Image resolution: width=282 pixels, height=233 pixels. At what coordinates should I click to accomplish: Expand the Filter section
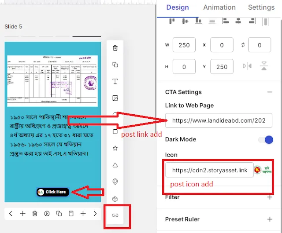pos(269,197)
